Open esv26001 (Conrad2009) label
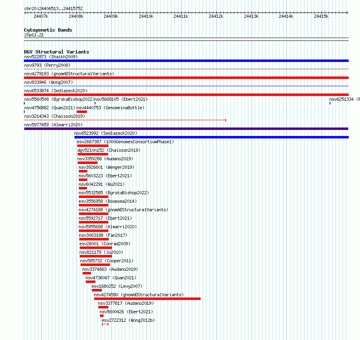 pyautogui.click(x=105, y=244)
